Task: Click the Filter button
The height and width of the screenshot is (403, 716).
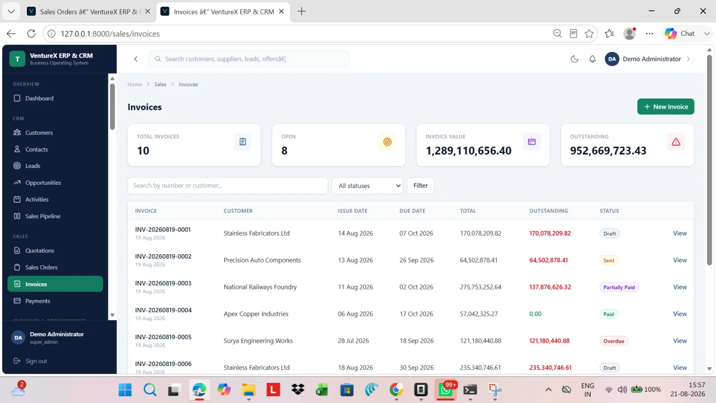Action: point(421,186)
